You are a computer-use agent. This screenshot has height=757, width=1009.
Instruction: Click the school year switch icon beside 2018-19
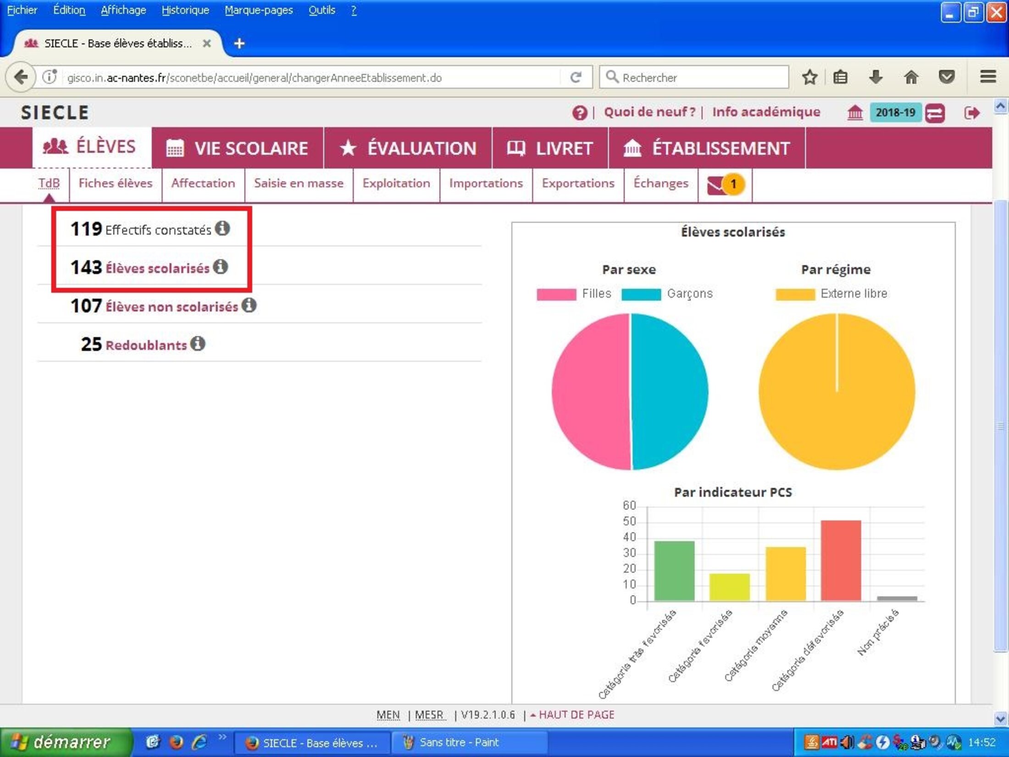pyautogui.click(x=935, y=113)
